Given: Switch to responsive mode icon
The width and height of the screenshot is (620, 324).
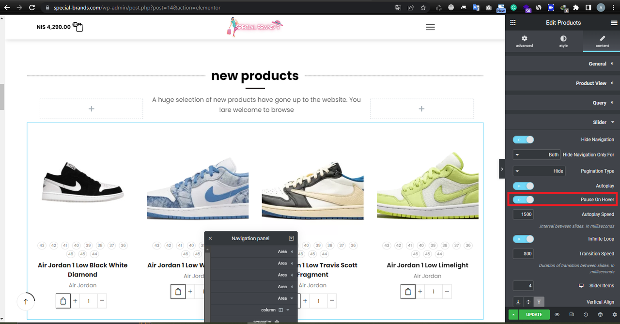Looking at the screenshot, I should (572, 314).
